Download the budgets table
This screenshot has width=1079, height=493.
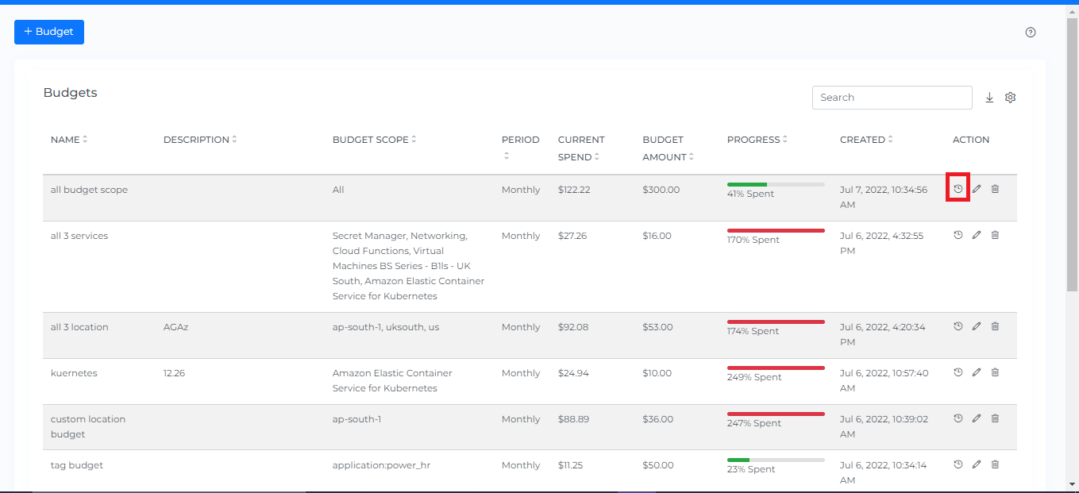[989, 98]
